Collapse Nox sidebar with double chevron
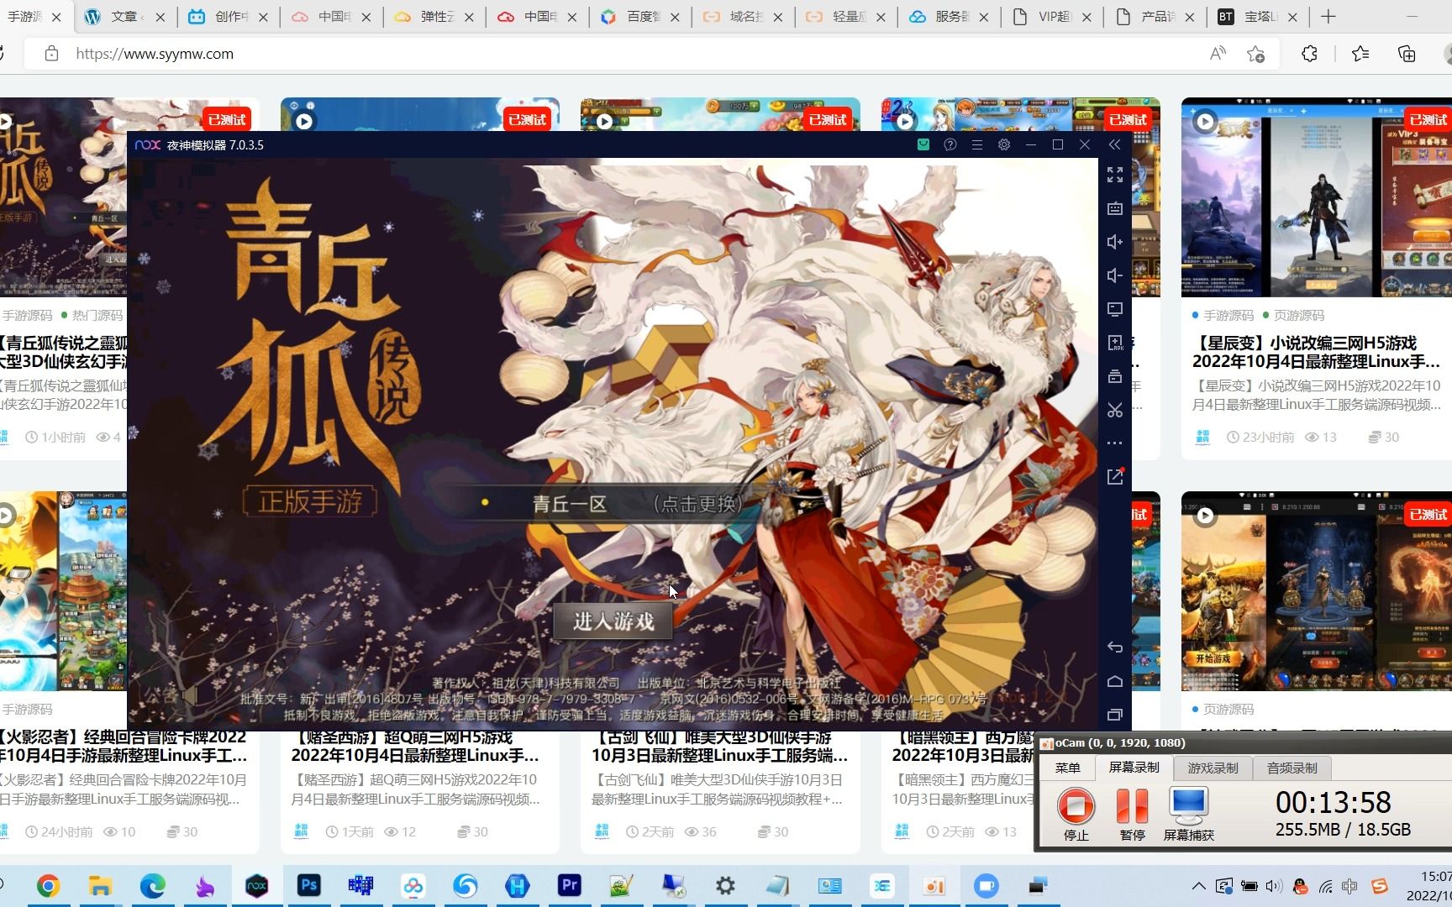Screen dimensions: 1452x907 pyautogui.click(x=1115, y=144)
